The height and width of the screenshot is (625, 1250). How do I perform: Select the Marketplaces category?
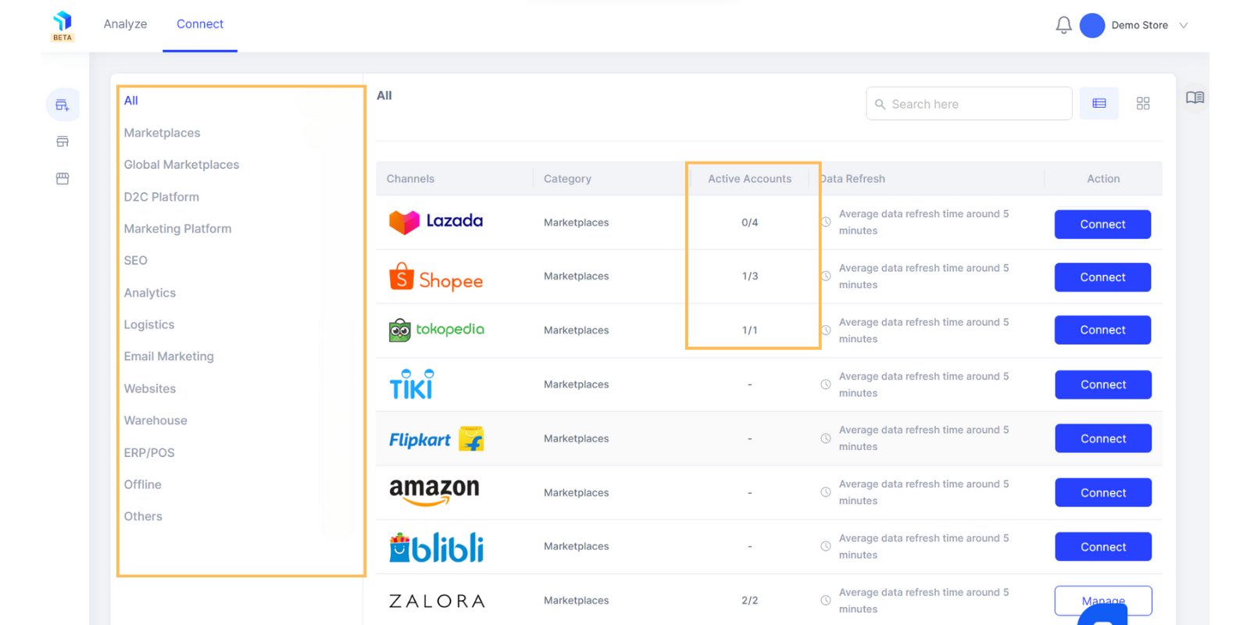(x=162, y=133)
